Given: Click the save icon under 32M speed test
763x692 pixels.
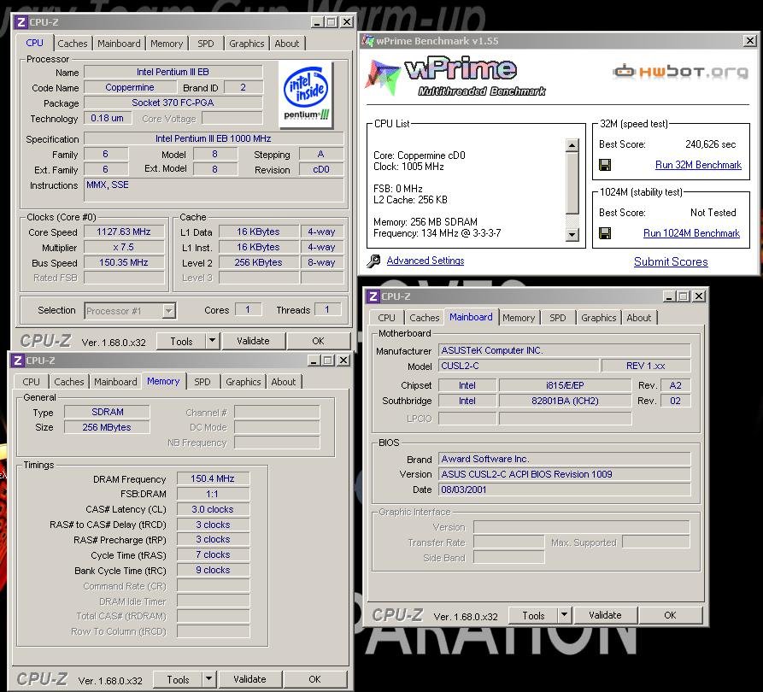Looking at the screenshot, I should (x=605, y=165).
